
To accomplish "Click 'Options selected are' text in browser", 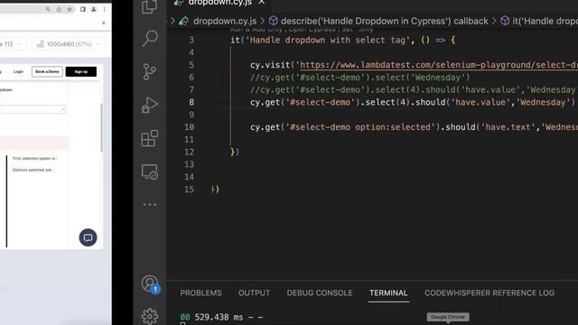I will click(33, 170).
